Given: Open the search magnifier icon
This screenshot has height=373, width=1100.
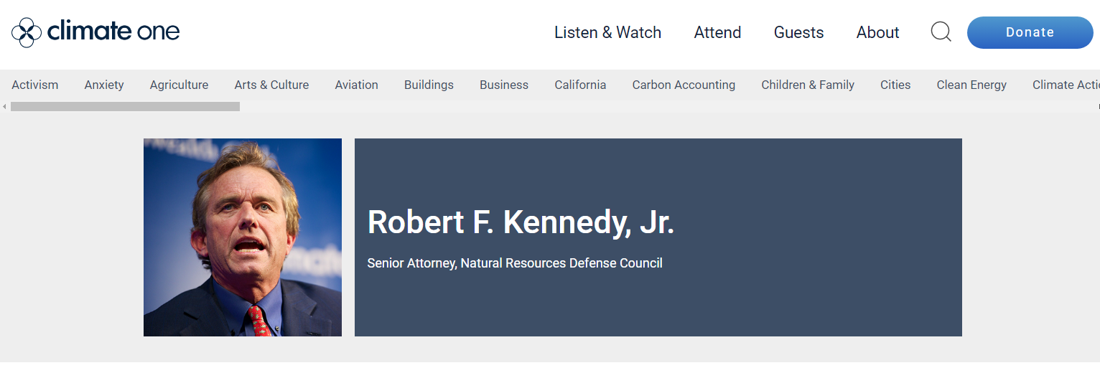Looking at the screenshot, I should click(941, 32).
